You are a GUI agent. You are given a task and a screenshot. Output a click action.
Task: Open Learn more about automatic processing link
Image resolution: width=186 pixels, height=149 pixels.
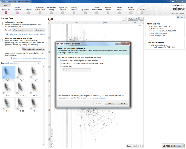29,58
